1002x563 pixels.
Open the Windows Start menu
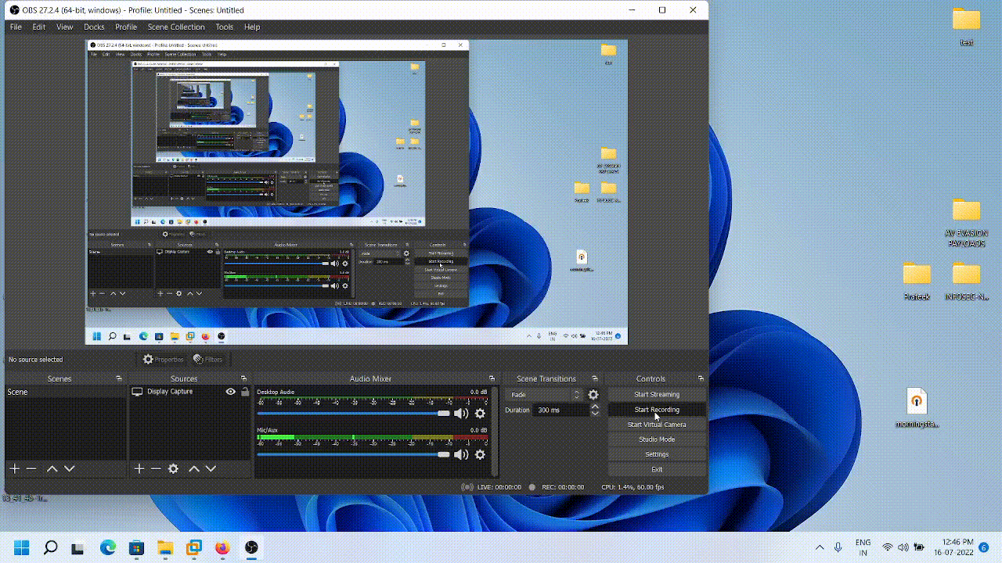(x=22, y=547)
